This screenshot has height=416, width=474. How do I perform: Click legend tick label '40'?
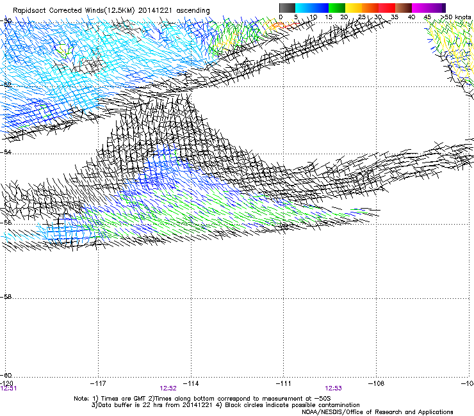(x=411, y=17)
